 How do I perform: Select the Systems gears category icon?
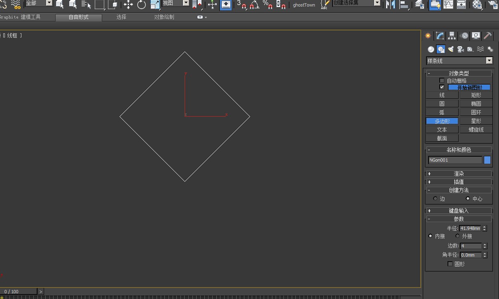[490, 49]
